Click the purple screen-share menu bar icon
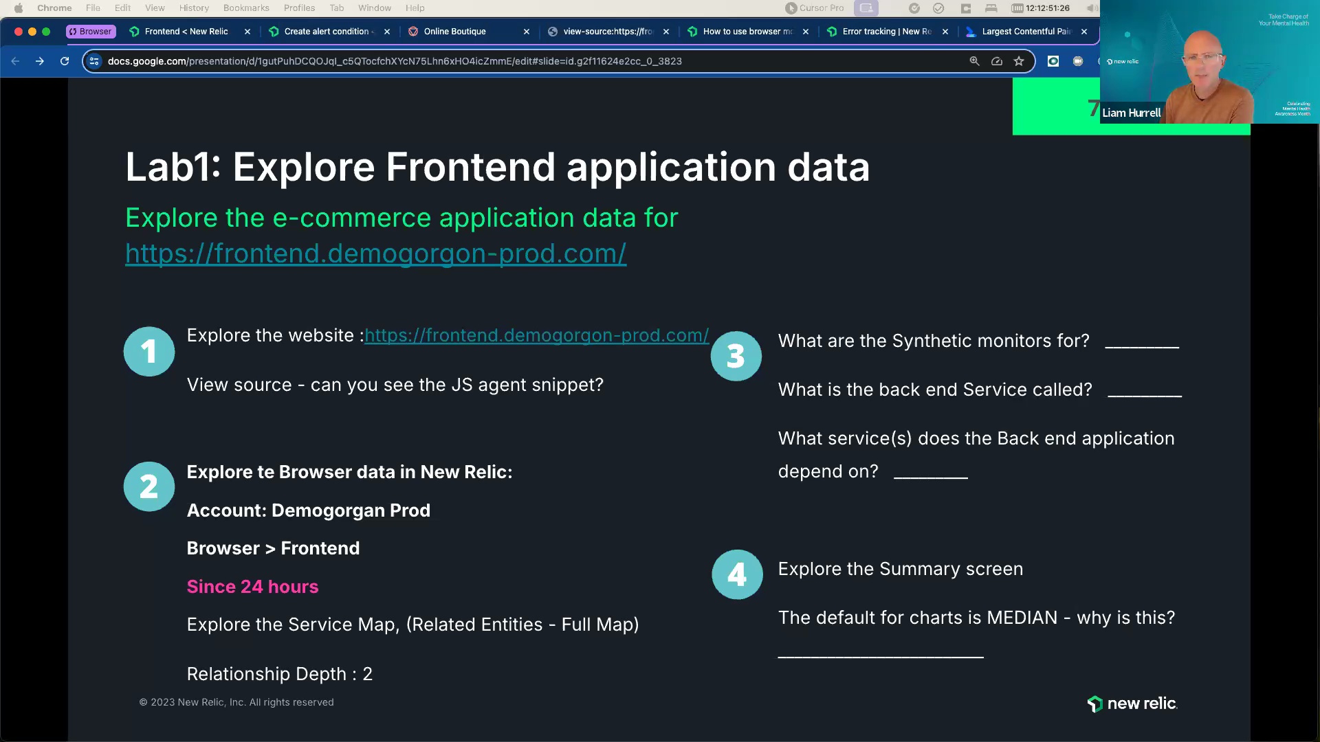Screen dimensions: 1320x742 (x=866, y=8)
